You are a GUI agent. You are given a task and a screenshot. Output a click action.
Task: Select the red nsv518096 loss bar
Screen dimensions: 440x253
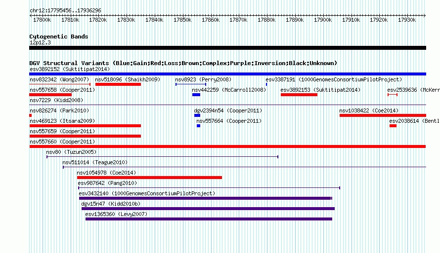coord(118,84)
